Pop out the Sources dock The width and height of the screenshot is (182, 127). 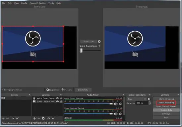click(61, 95)
